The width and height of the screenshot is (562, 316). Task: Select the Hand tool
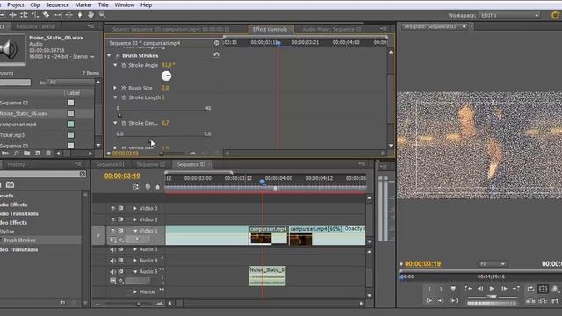90,15
